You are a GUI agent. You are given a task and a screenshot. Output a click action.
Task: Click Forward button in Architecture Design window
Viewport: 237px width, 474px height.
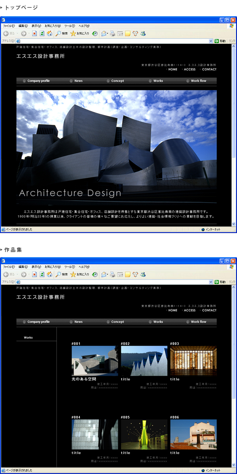(x=24, y=34)
